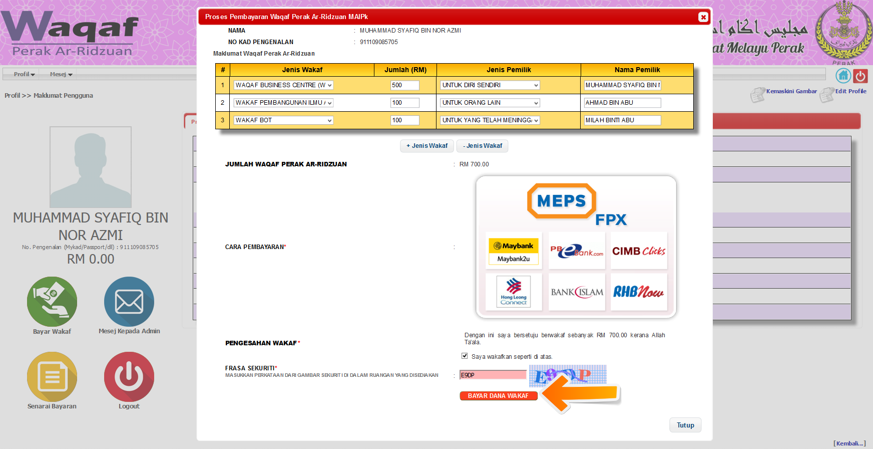This screenshot has height=449, width=873.
Task: Click the Frasa Sekuriti input field
Action: click(x=493, y=375)
